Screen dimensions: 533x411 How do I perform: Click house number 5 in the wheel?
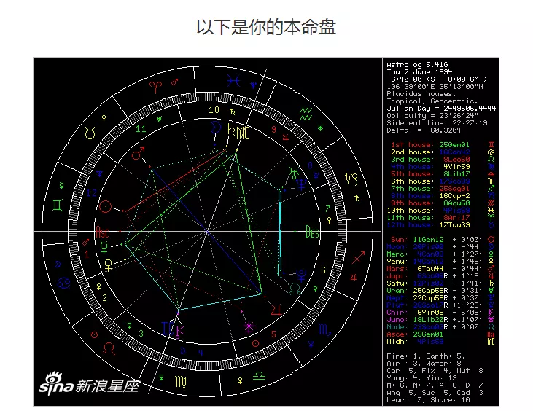pos(273,334)
